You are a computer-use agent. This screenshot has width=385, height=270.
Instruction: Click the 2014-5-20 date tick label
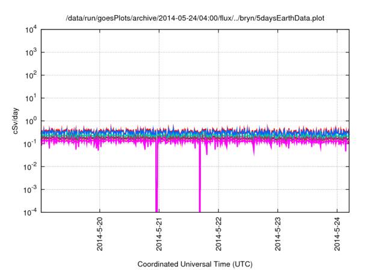[100, 234]
